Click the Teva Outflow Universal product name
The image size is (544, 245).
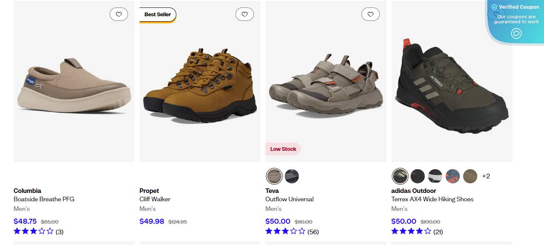289,199
